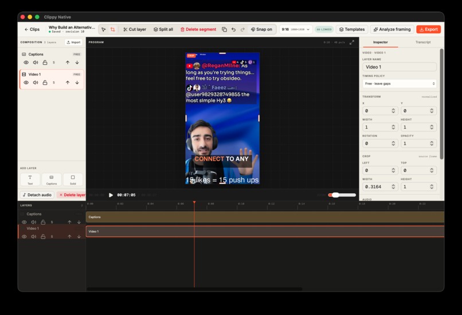This screenshot has width=462, height=315.
Task: Click the duplicate copy icon
Action: click(224, 29)
